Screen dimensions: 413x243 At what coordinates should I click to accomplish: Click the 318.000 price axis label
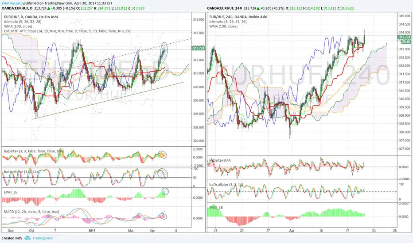point(199,19)
